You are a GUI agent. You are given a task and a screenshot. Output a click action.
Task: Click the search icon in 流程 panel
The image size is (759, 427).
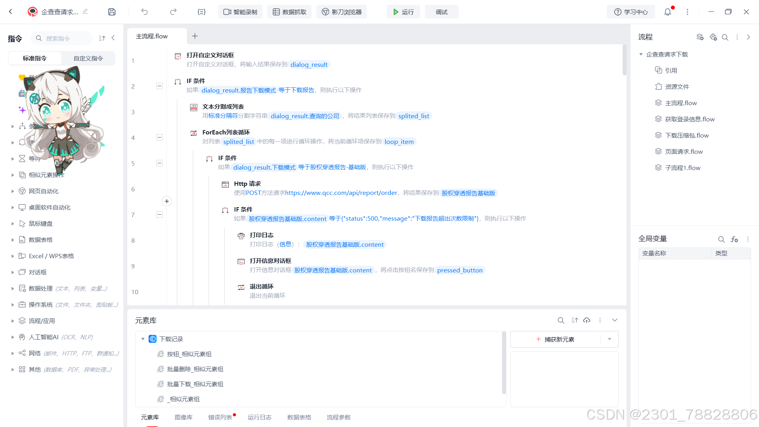tap(725, 37)
